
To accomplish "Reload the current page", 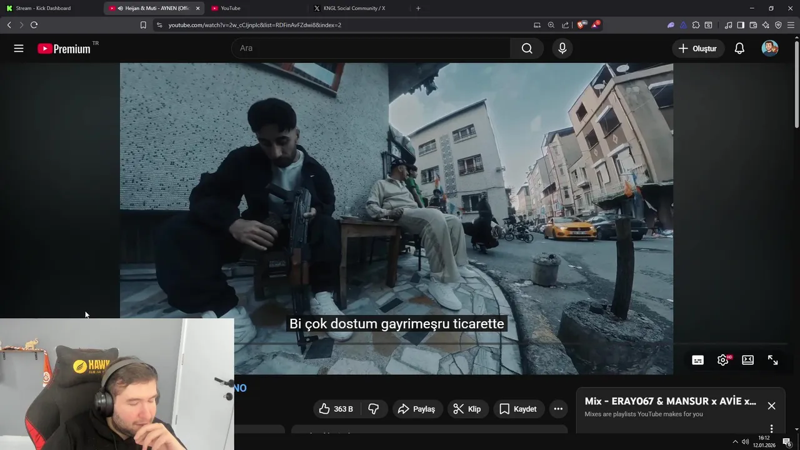I will pyautogui.click(x=34, y=25).
